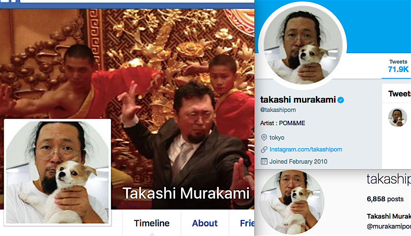Click the small avatar beside the tweet list

tap(397, 117)
